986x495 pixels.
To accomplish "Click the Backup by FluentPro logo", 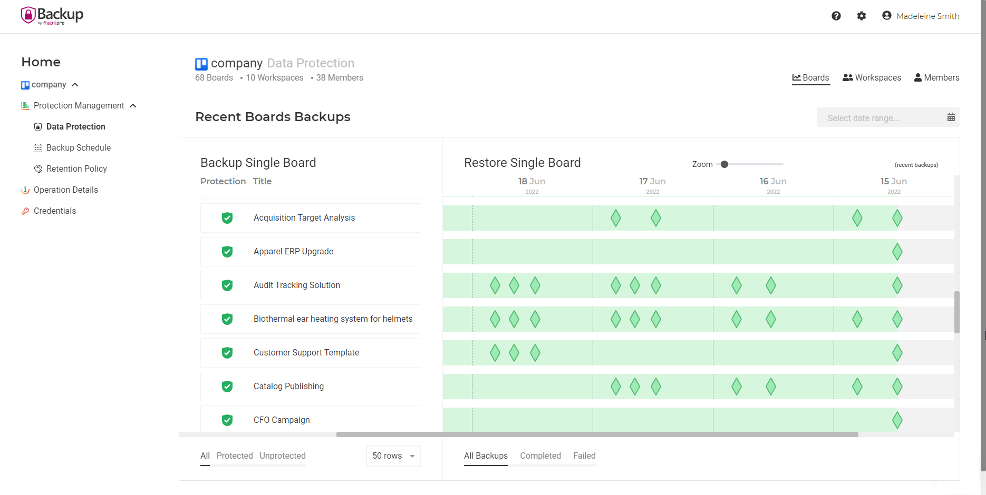I will point(52,15).
